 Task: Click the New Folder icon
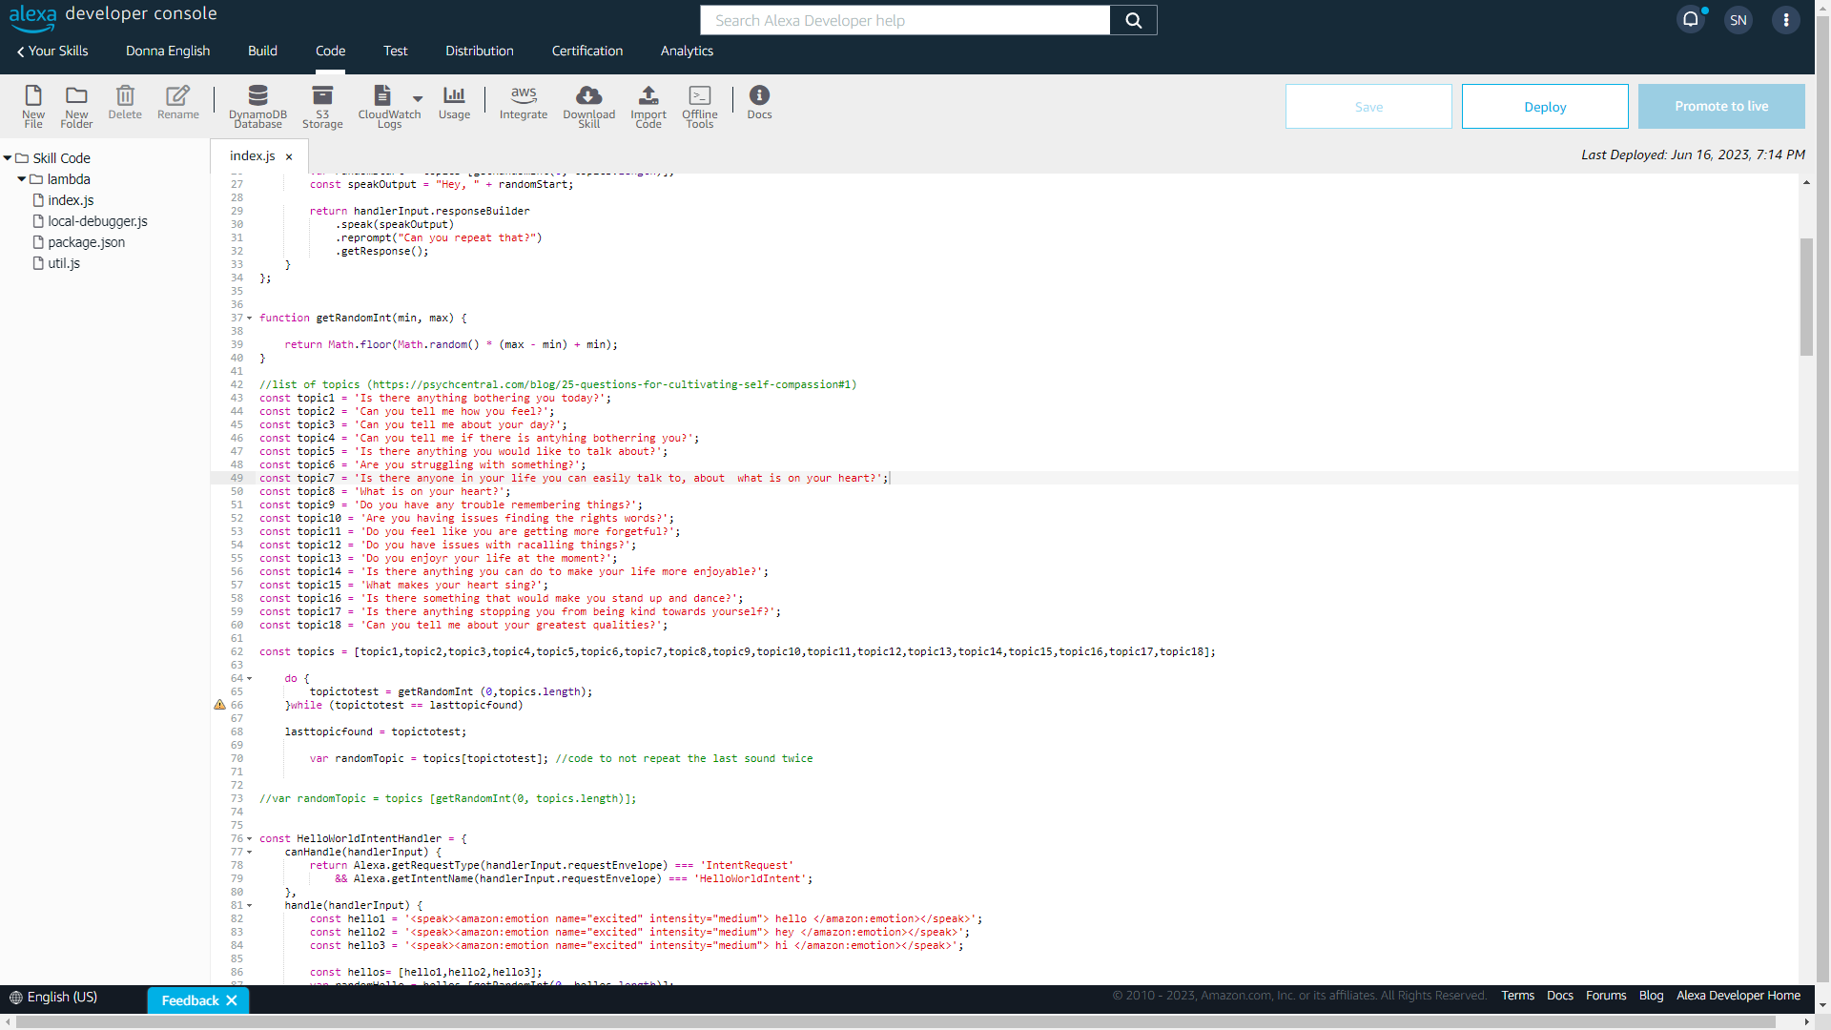coord(76,105)
